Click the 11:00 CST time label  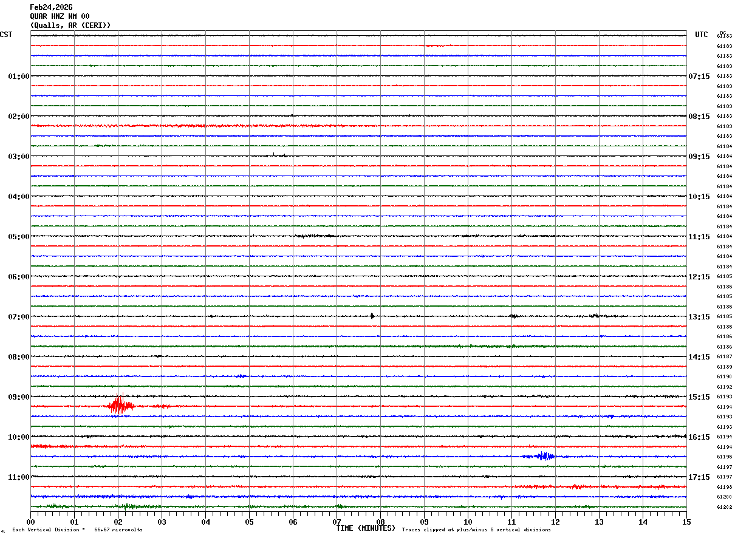18,477
